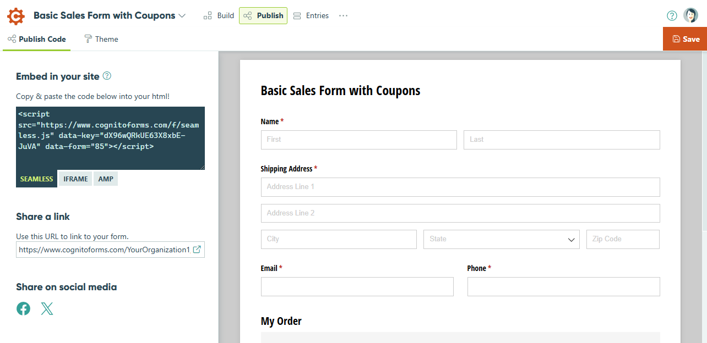This screenshot has height=343, width=707.
Task: Click the Cognito Forms gear logo
Action: (x=16, y=15)
